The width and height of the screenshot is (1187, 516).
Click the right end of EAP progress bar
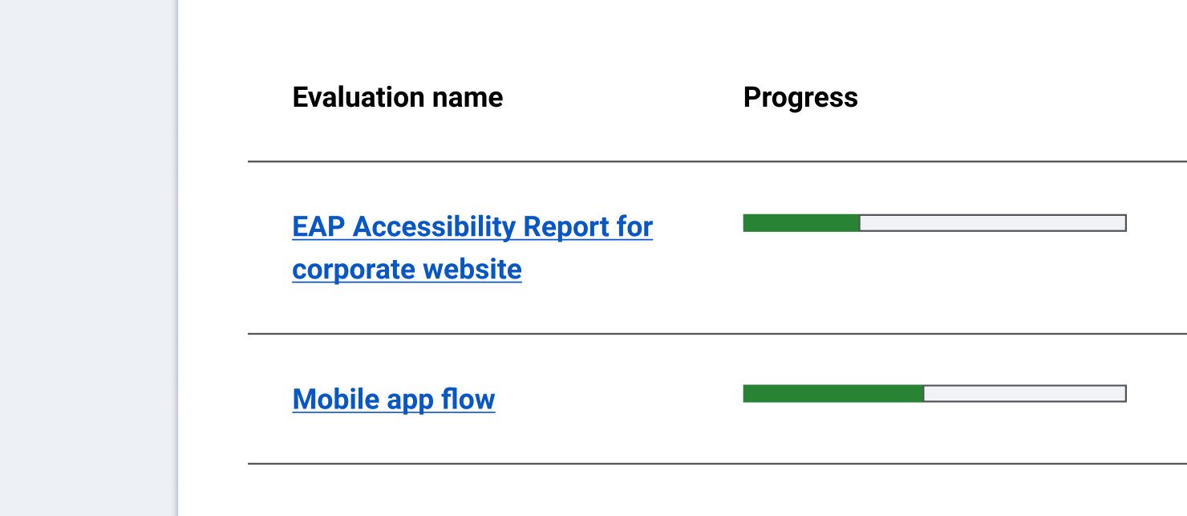coord(1123,223)
